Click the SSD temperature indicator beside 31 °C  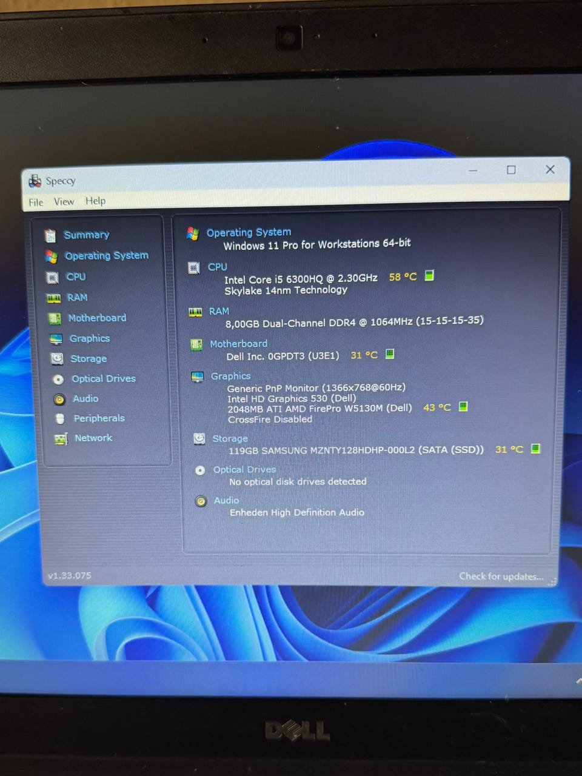535,449
